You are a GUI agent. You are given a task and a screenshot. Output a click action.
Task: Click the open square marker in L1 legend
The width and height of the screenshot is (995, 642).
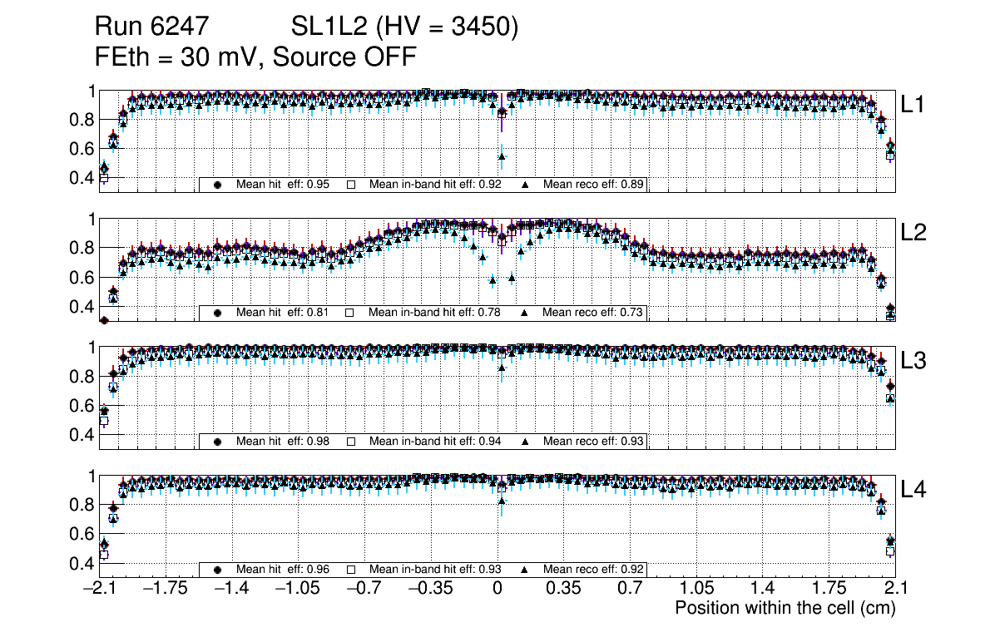(350, 185)
